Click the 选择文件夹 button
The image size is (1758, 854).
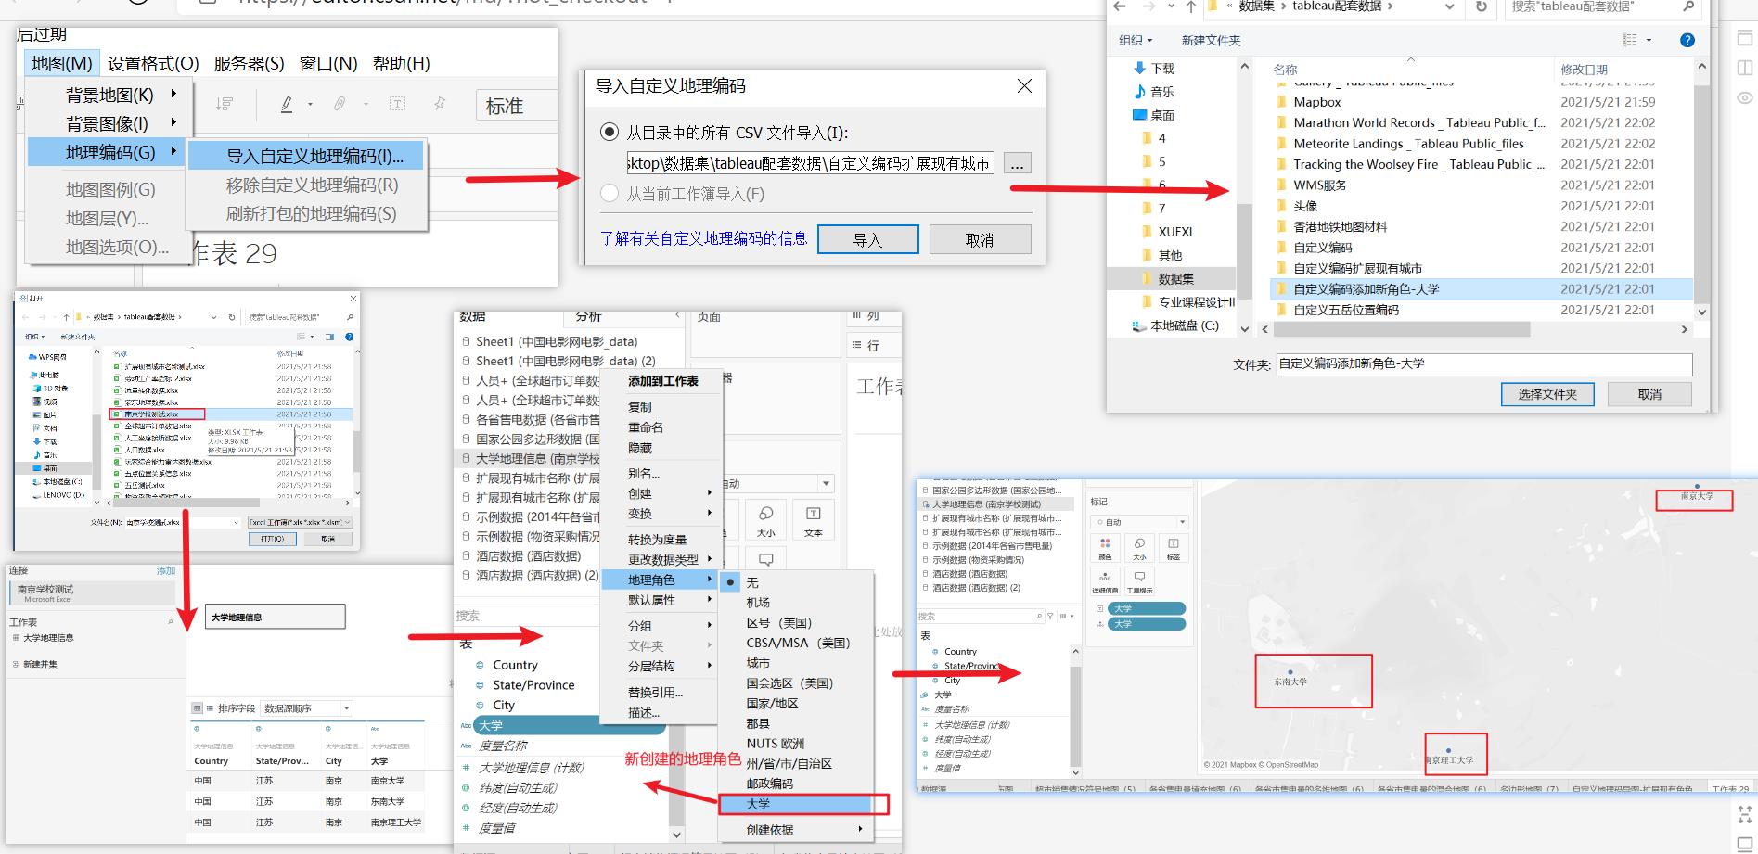click(1547, 394)
